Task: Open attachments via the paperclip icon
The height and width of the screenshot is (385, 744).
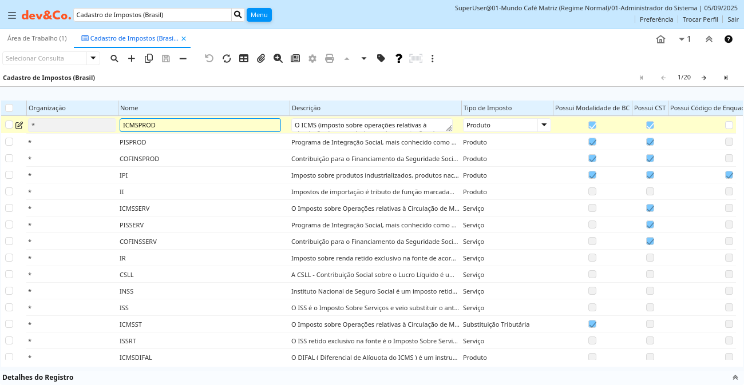Action: pos(261,58)
